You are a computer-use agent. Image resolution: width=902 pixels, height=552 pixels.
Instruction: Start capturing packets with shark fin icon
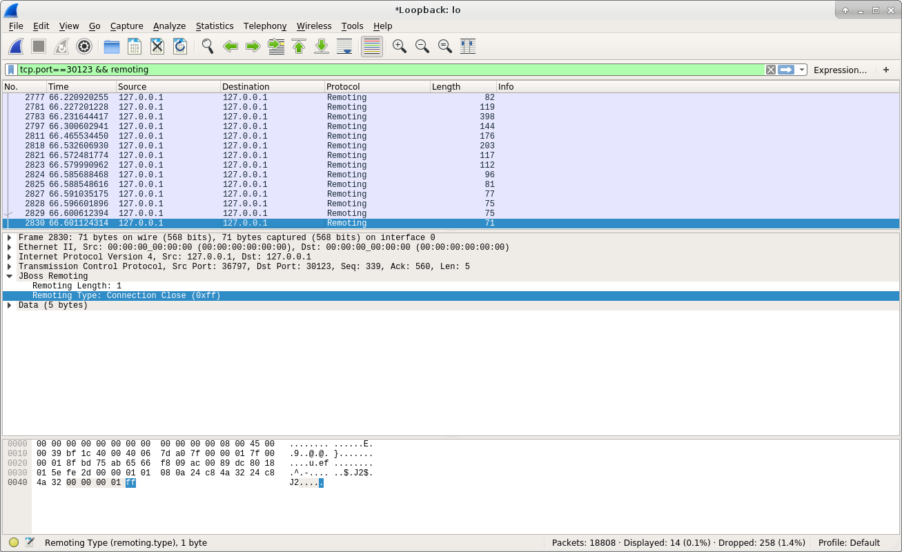point(16,47)
